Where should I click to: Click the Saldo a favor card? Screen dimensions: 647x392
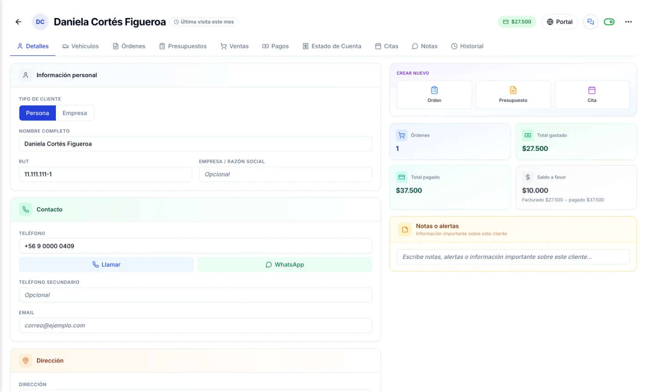click(576, 187)
